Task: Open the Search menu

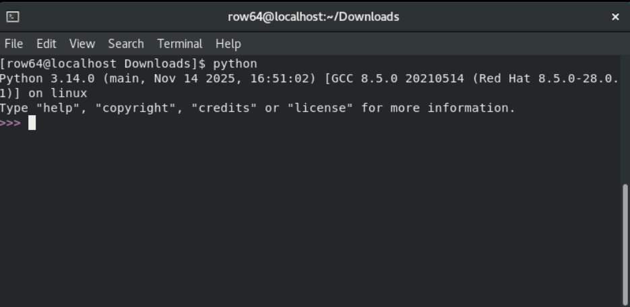Action: (126, 44)
